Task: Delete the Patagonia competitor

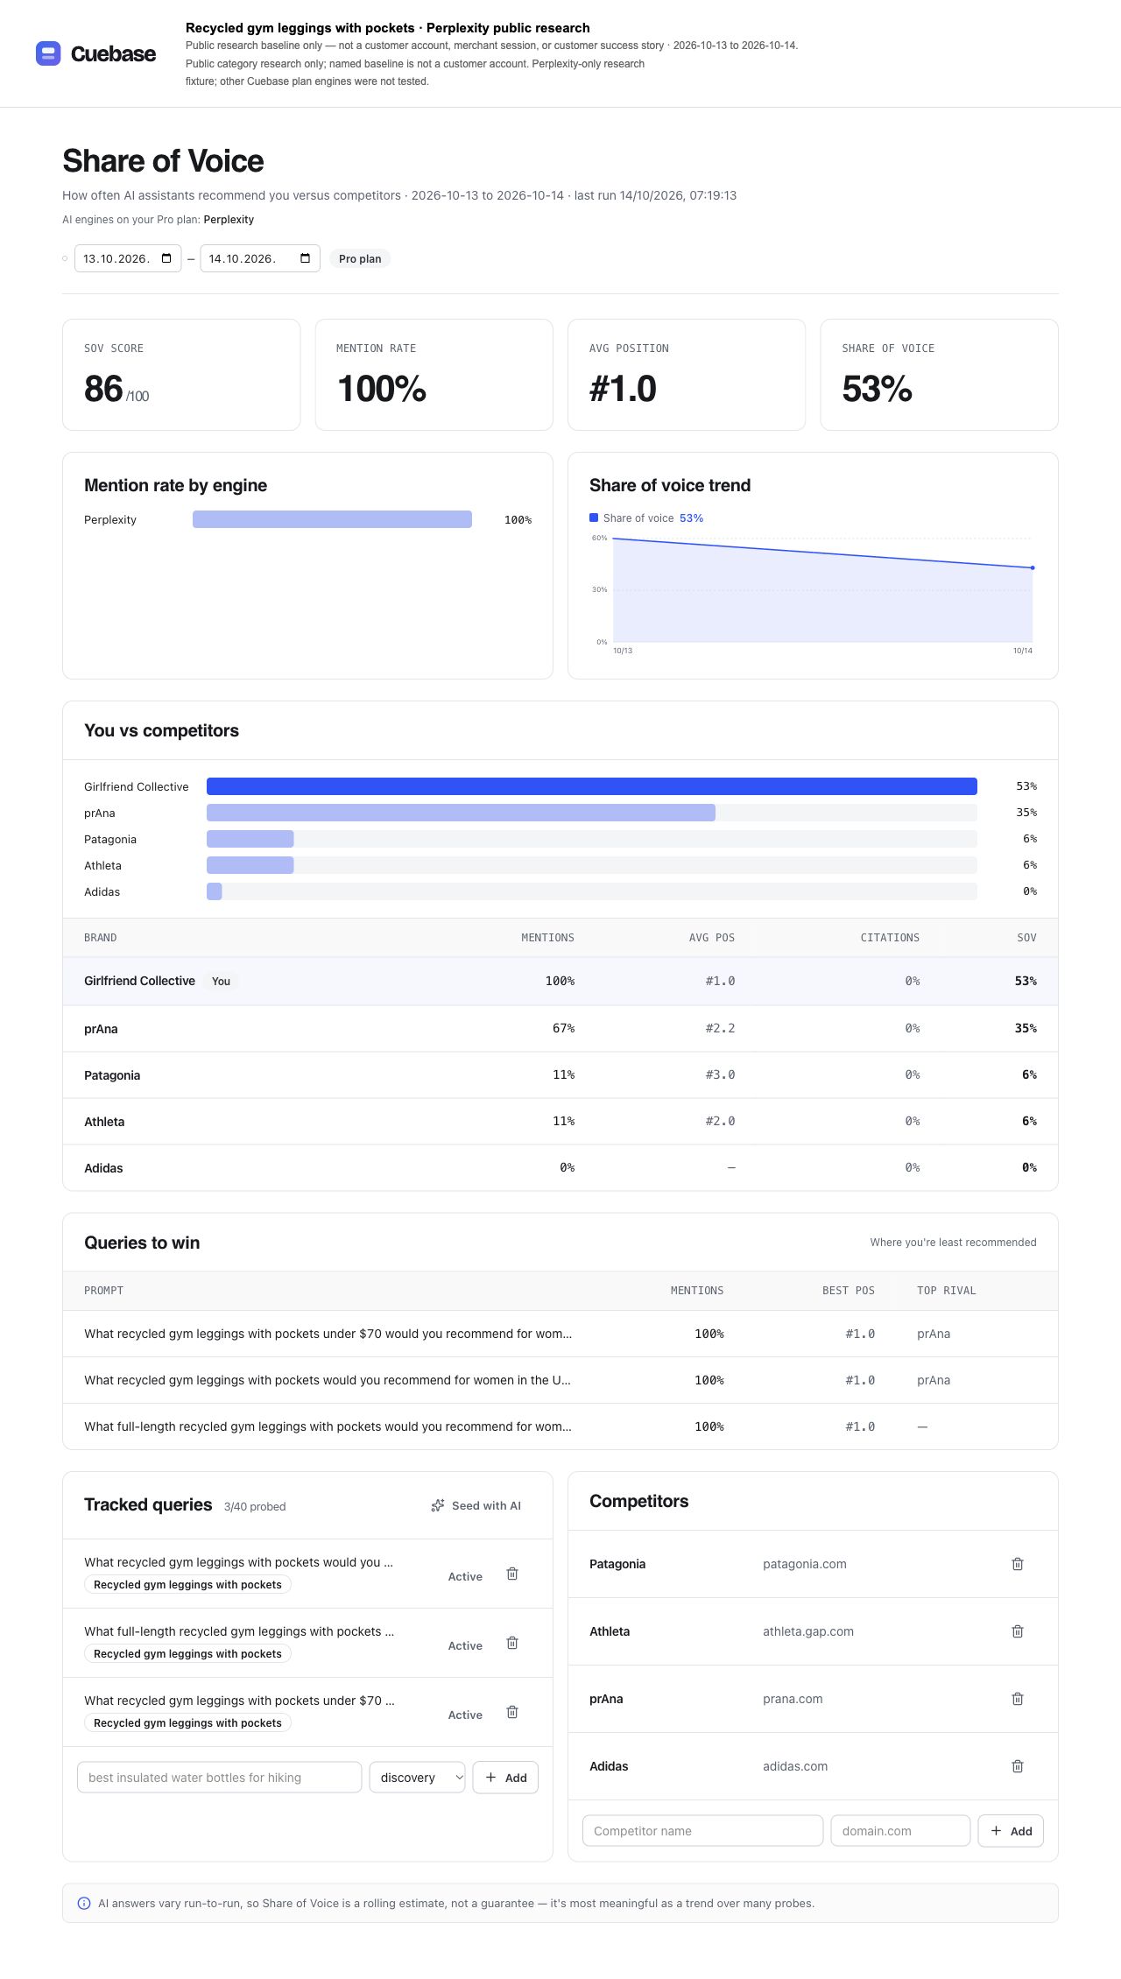Action: tap(1018, 1564)
